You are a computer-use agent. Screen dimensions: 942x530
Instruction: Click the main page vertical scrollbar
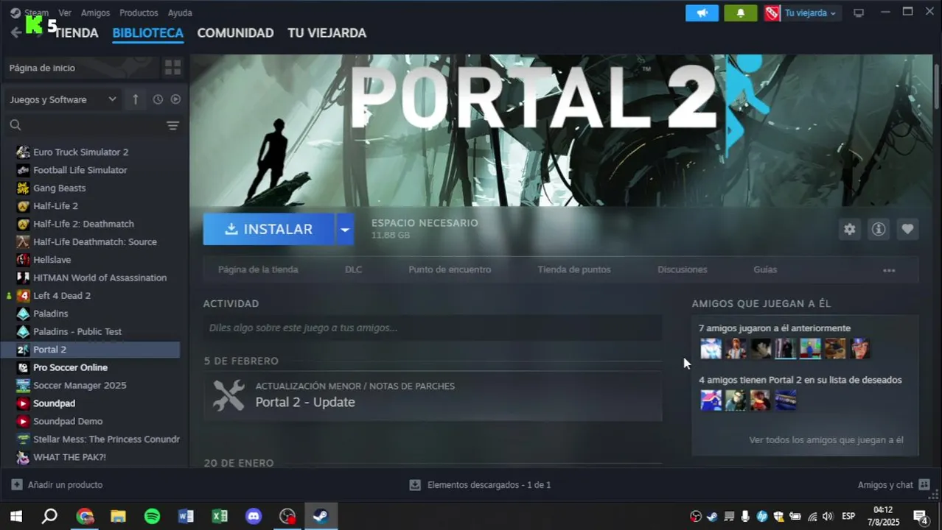tap(937, 88)
